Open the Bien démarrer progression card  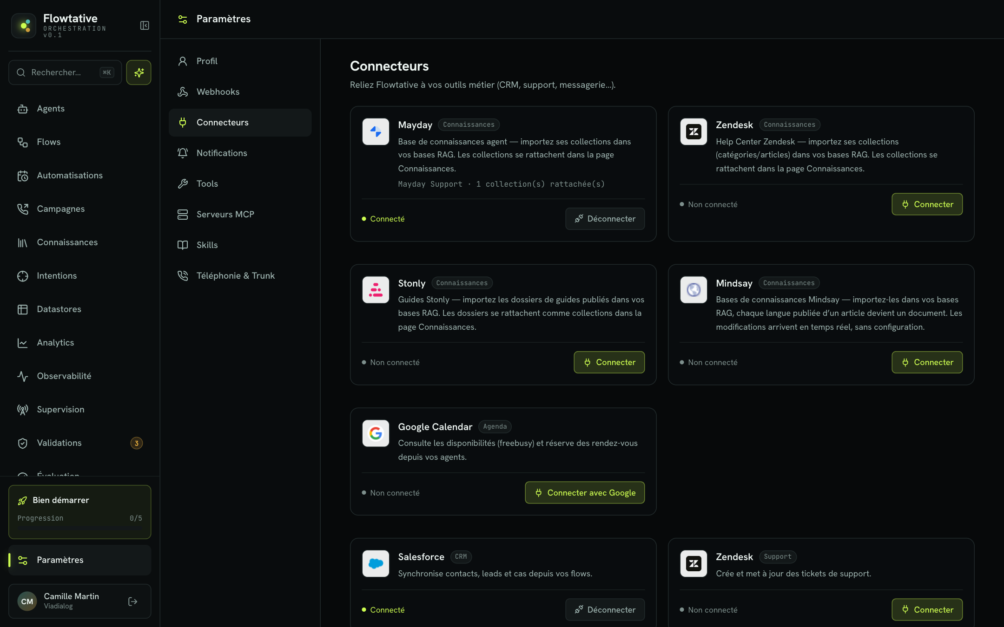[79, 512]
